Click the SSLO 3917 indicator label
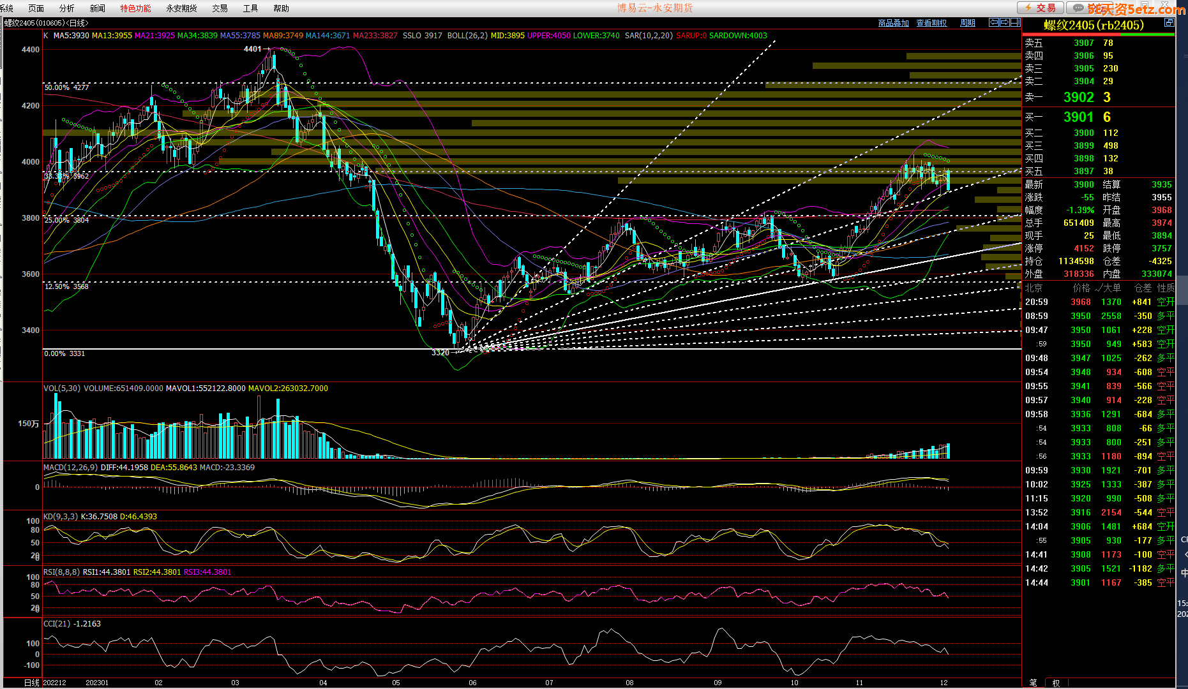The image size is (1188, 689). point(423,36)
